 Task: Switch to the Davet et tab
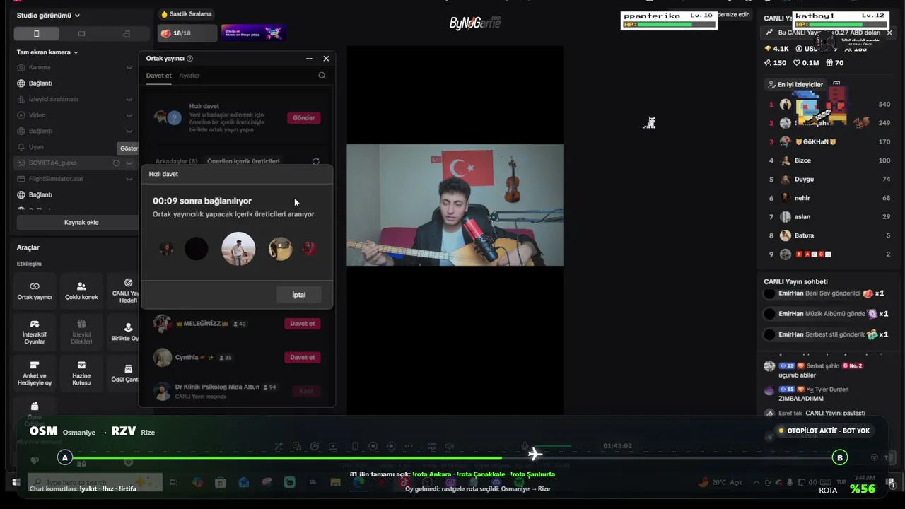pos(158,76)
